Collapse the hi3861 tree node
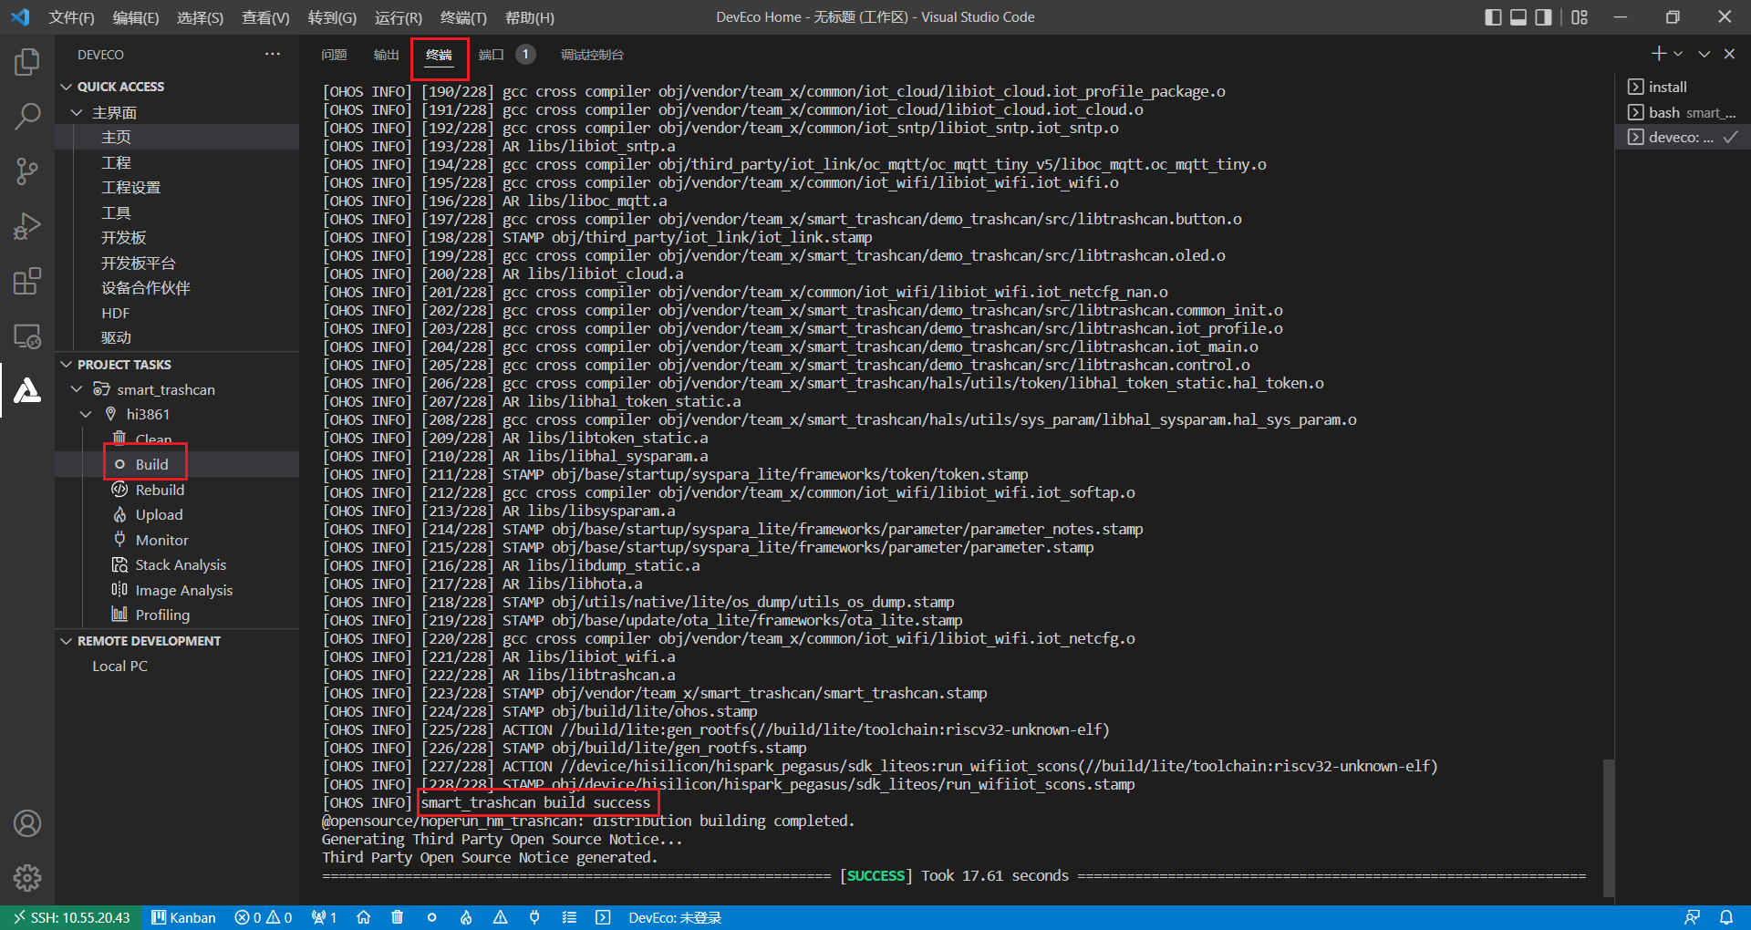Viewport: 1751px width, 930px height. (86, 414)
